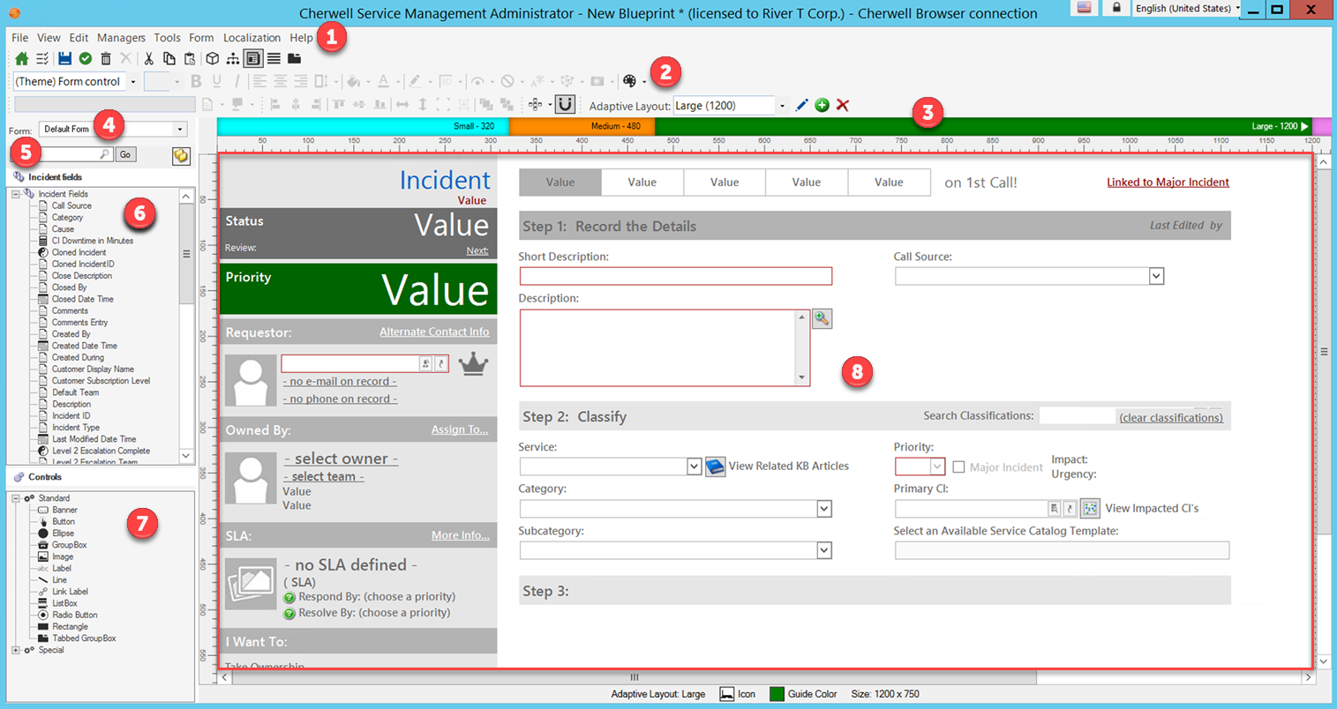This screenshot has width=1337, height=709.
Task: Open the Subcategory dropdown arrow
Action: pos(823,550)
